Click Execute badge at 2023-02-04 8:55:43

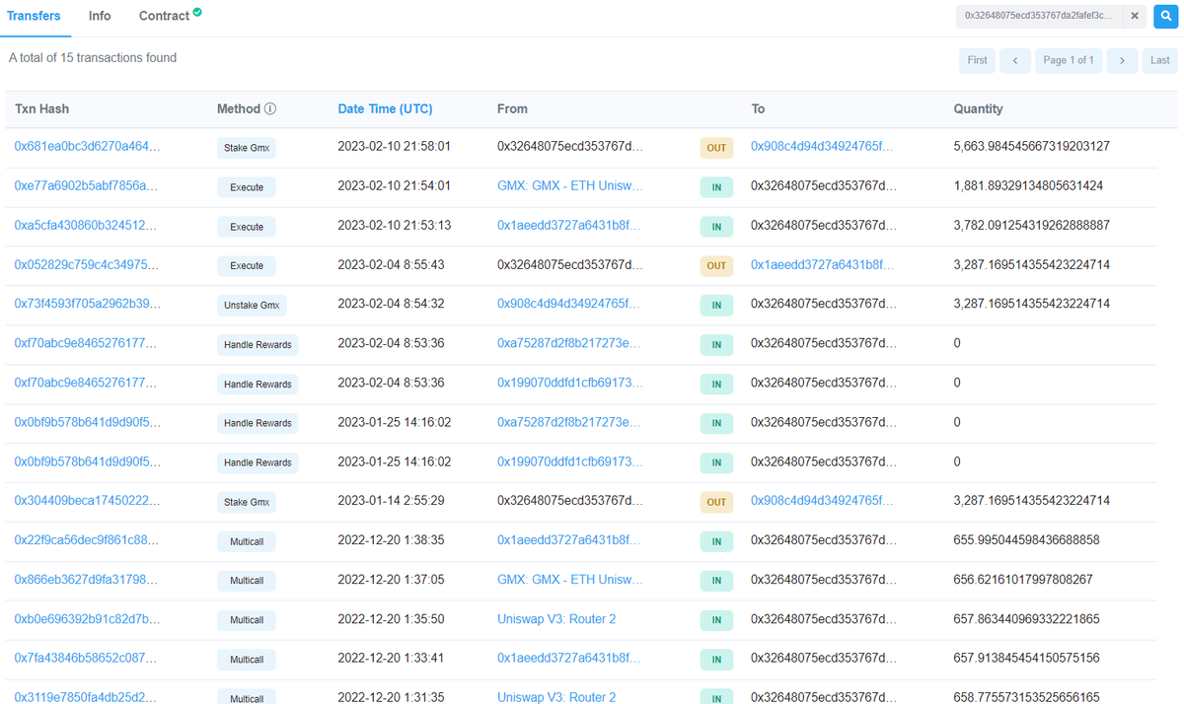click(247, 266)
